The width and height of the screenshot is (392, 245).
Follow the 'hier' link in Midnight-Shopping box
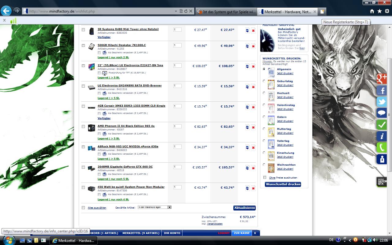tap(302, 48)
